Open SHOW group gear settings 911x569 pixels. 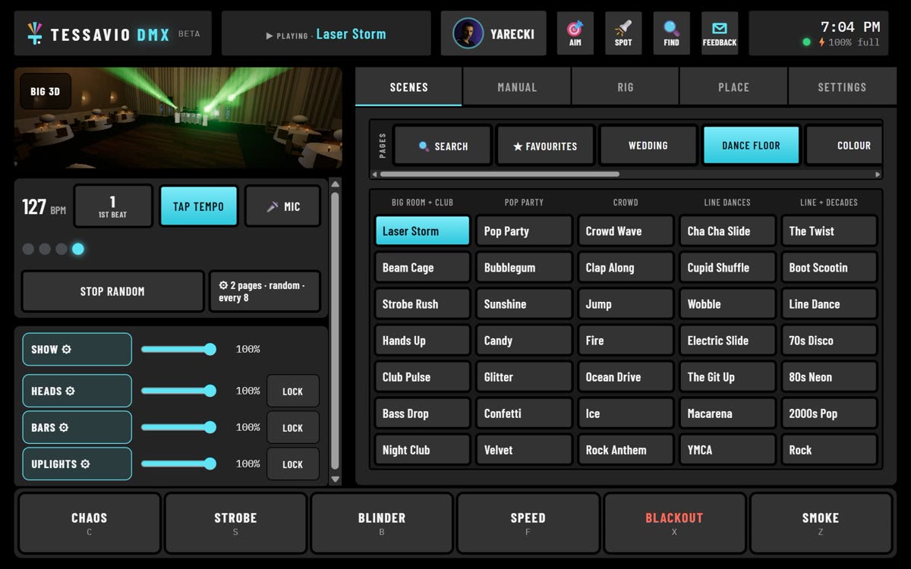click(66, 350)
